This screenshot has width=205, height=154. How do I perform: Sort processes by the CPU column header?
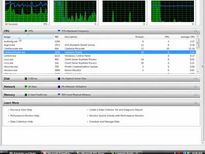coord(167,37)
